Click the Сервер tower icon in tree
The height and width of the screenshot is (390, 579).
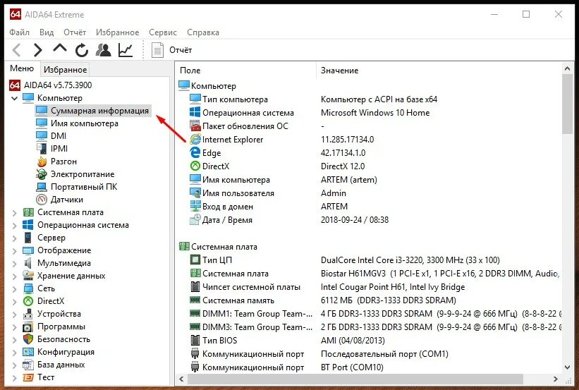point(28,238)
